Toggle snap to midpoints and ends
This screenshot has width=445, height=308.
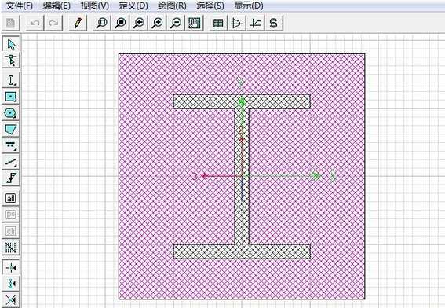[11, 284]
